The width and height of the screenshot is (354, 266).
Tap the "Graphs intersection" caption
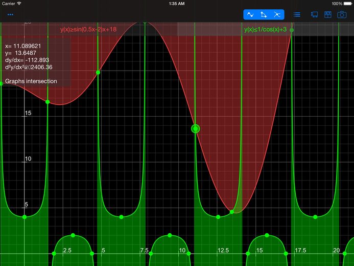pyautogui.click(x=31, y=81)
